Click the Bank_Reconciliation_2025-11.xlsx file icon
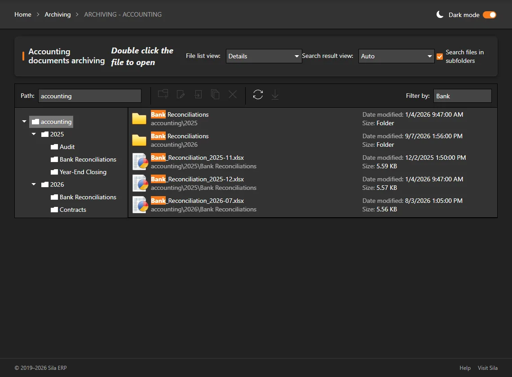Screen dimensions: 512x377 pyautogui.click(x=140, y=162)
